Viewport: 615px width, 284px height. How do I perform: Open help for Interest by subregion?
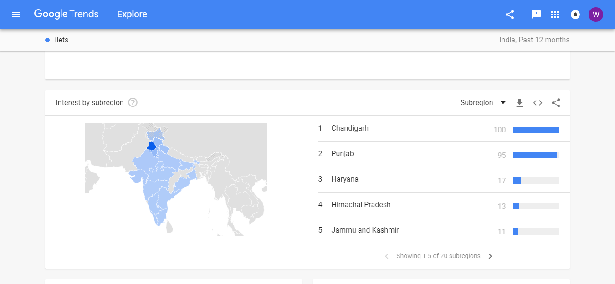point(133,103)
